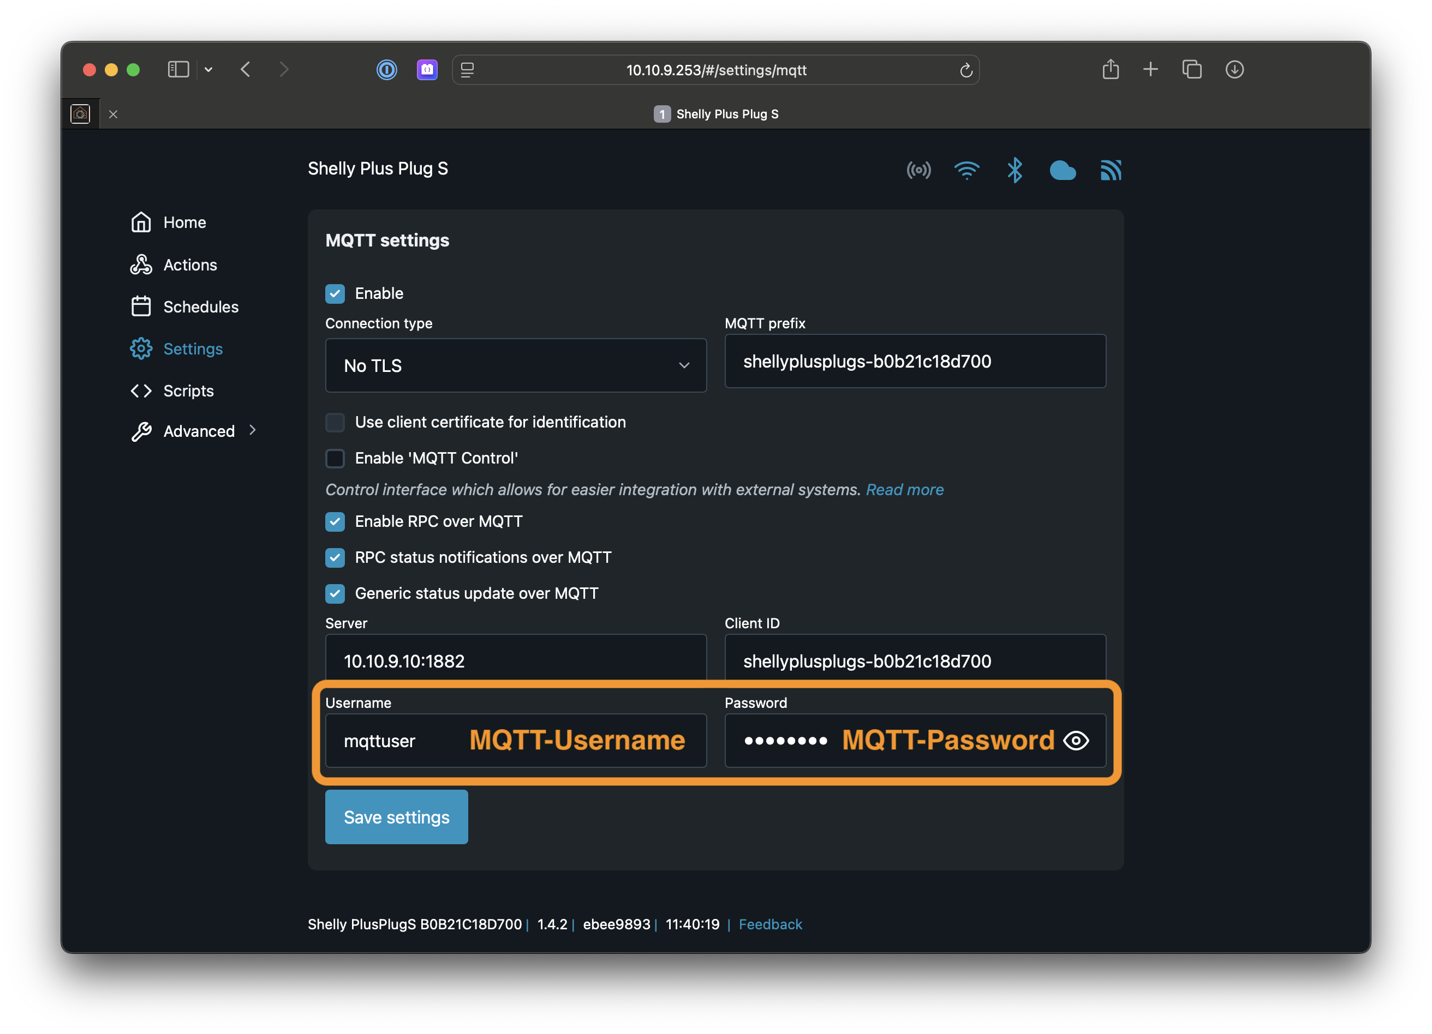Click the Save settings button
Screen dimensions: 1432x1034
[x=397, y=817]
